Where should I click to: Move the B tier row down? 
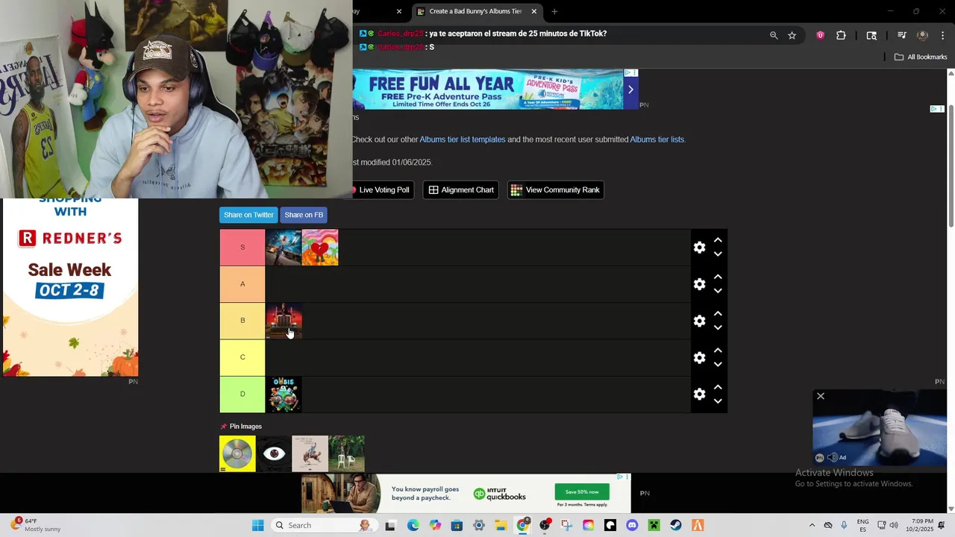click(718, 327)
